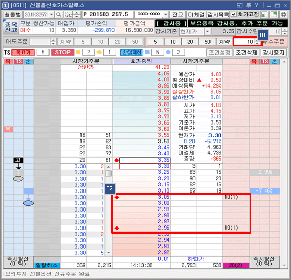The image size is (291, 280).
Task: Click the blue ellipse loss-limit marker on left
Action: 28,203
